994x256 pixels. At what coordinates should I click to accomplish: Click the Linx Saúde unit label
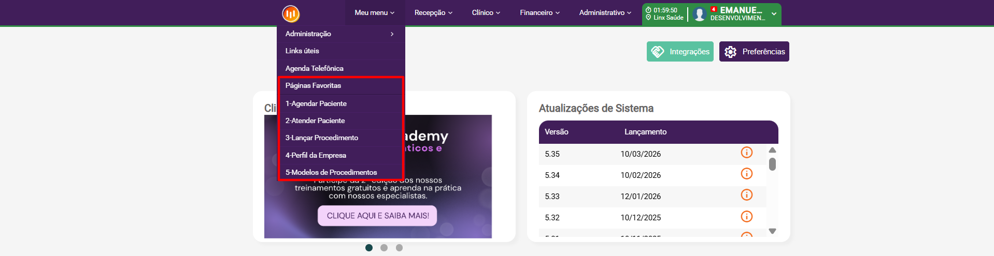pyautogui.click(x=669, y=18)
